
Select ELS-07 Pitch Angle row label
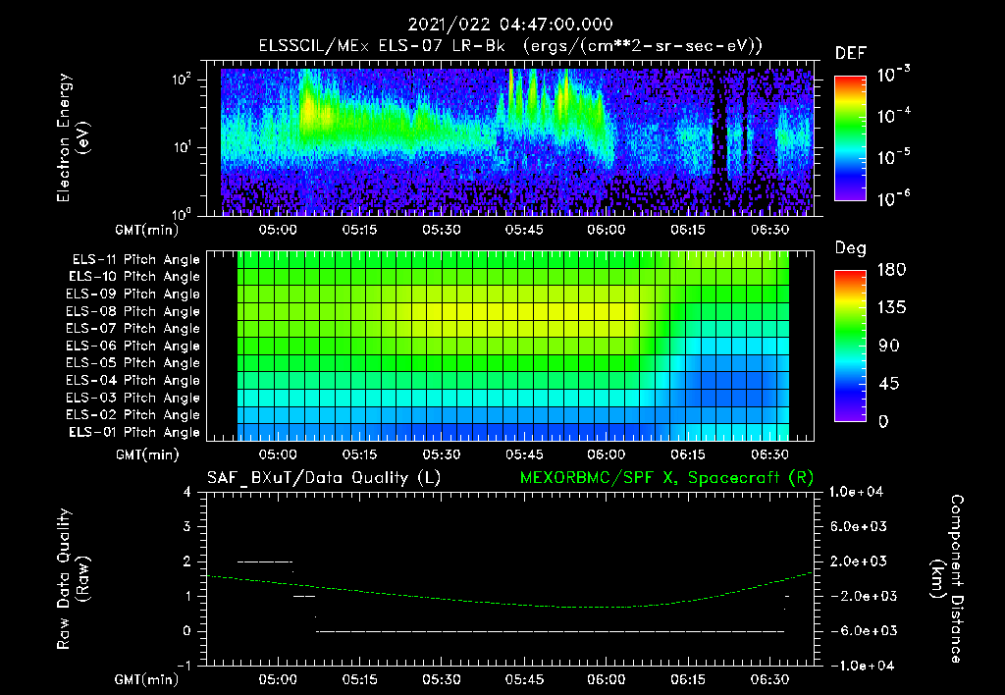pyautogui.click(x=133, y=328)
